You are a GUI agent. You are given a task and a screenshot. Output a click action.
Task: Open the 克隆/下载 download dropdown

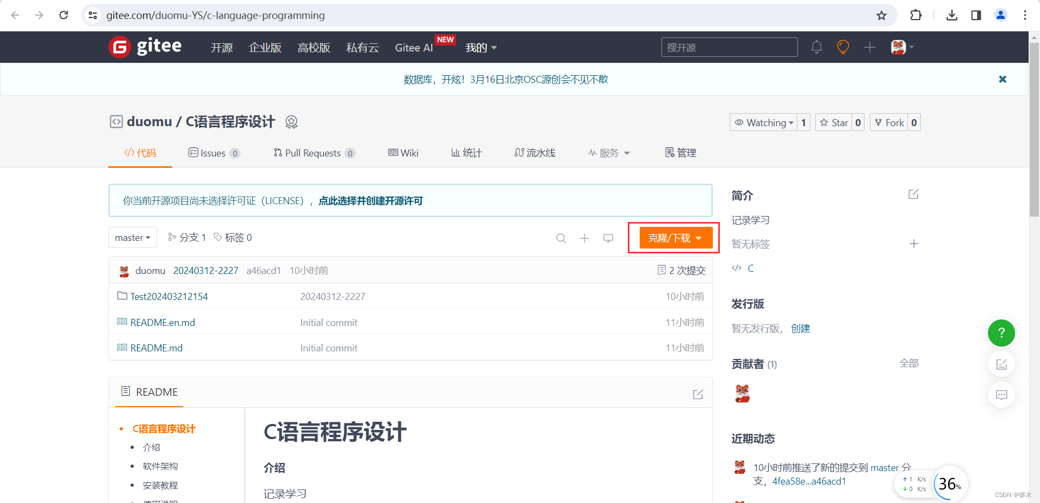tap(673, 238)
